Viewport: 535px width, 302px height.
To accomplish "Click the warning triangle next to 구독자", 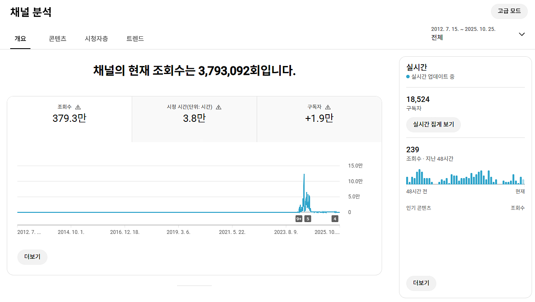I will pyautogui.click(x=328, y=107).
